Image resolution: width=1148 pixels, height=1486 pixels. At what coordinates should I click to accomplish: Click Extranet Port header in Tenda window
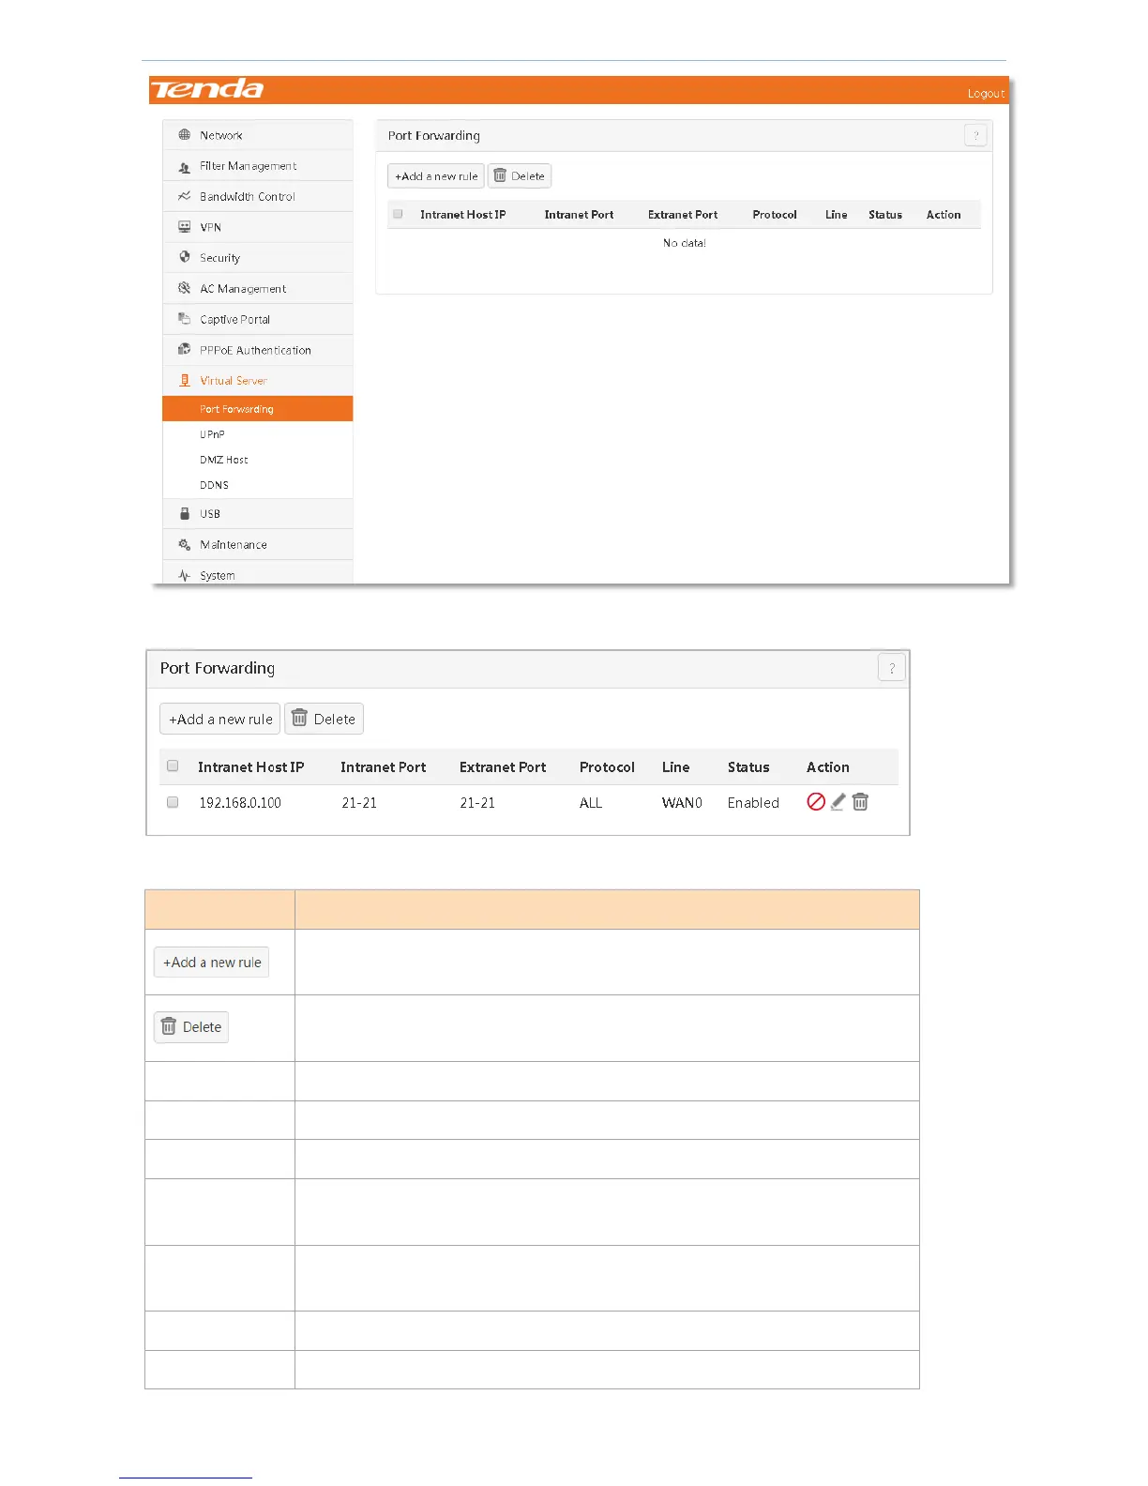pos(683,215)
